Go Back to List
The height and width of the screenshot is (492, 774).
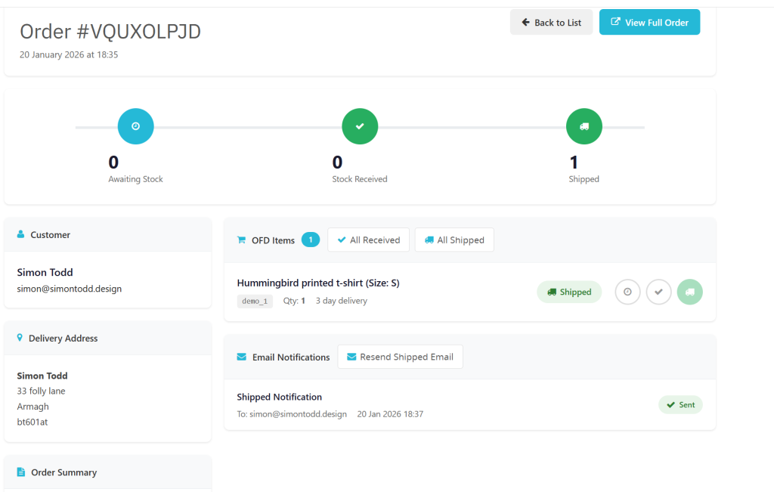[x=551, y=23]
